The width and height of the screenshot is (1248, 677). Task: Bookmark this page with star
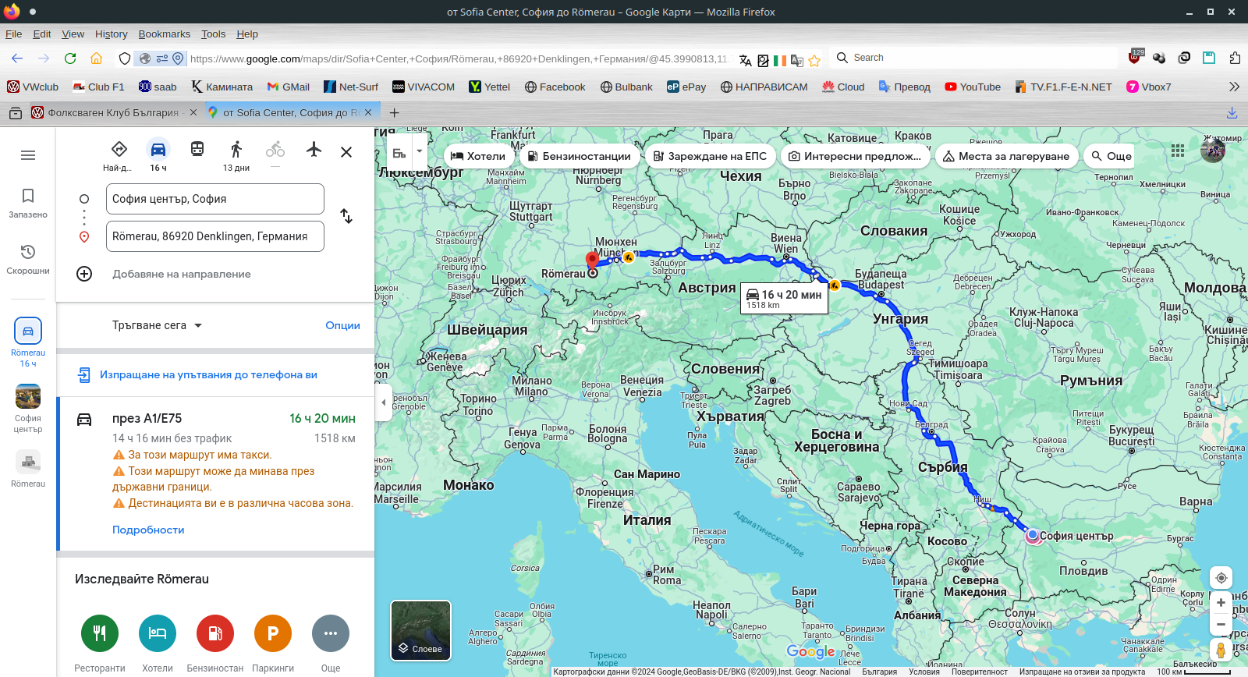pyautogui.click(x=814, y=60)
